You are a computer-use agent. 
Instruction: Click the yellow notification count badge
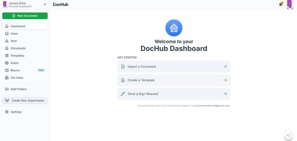tap(282, 3)
